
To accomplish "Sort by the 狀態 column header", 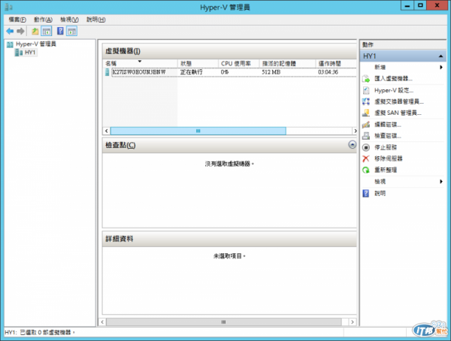I will click(x=198, y=63).
